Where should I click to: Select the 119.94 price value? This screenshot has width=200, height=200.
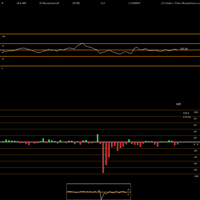tap(187, 117)
